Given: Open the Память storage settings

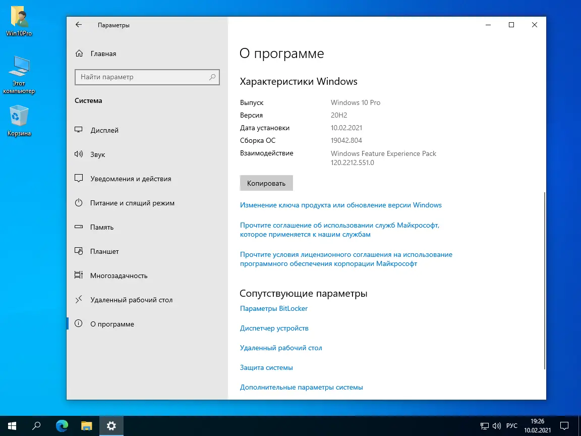Looking at the screenshot, I should pyautogui.click(x=79, y=227).
